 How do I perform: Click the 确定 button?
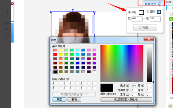tap(59, 99)
